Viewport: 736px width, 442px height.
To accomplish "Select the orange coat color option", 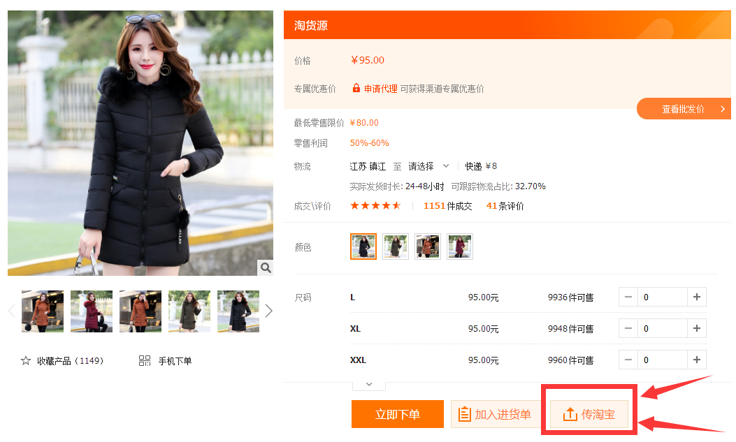I will (x=428, y=246).
